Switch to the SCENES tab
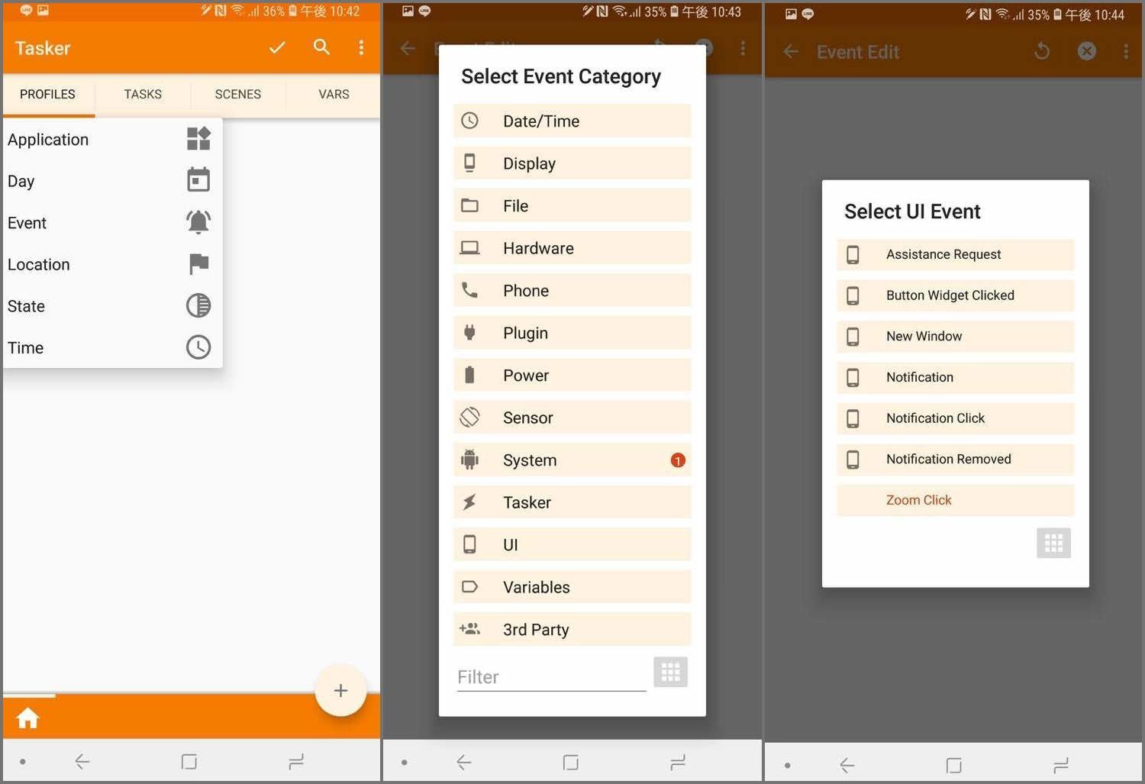The image size is (1145, 784). pyautogui.click(x=237, y=95)
